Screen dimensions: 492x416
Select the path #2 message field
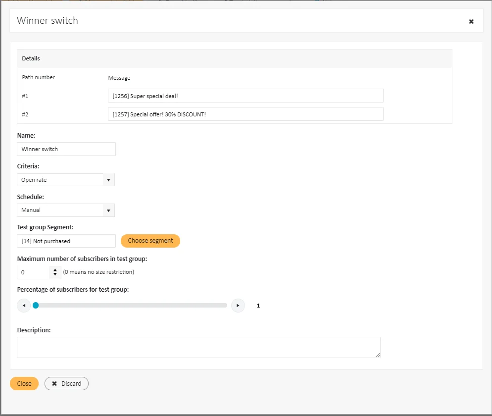246,114
